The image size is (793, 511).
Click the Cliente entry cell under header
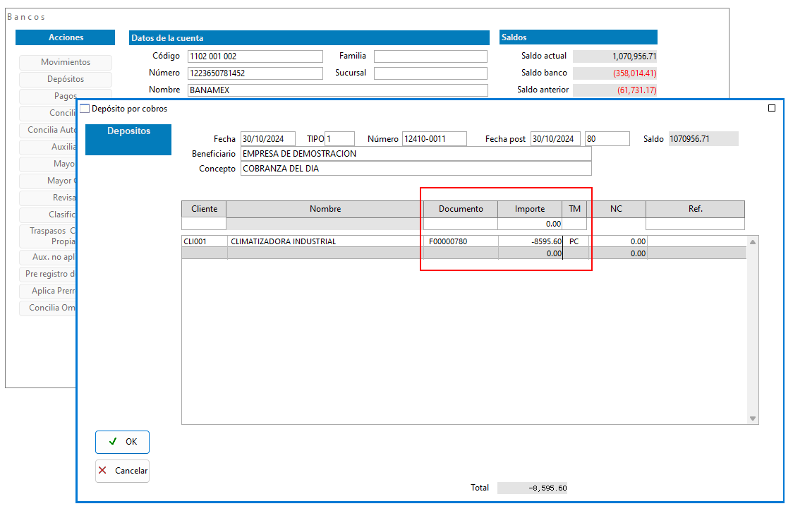204,224
